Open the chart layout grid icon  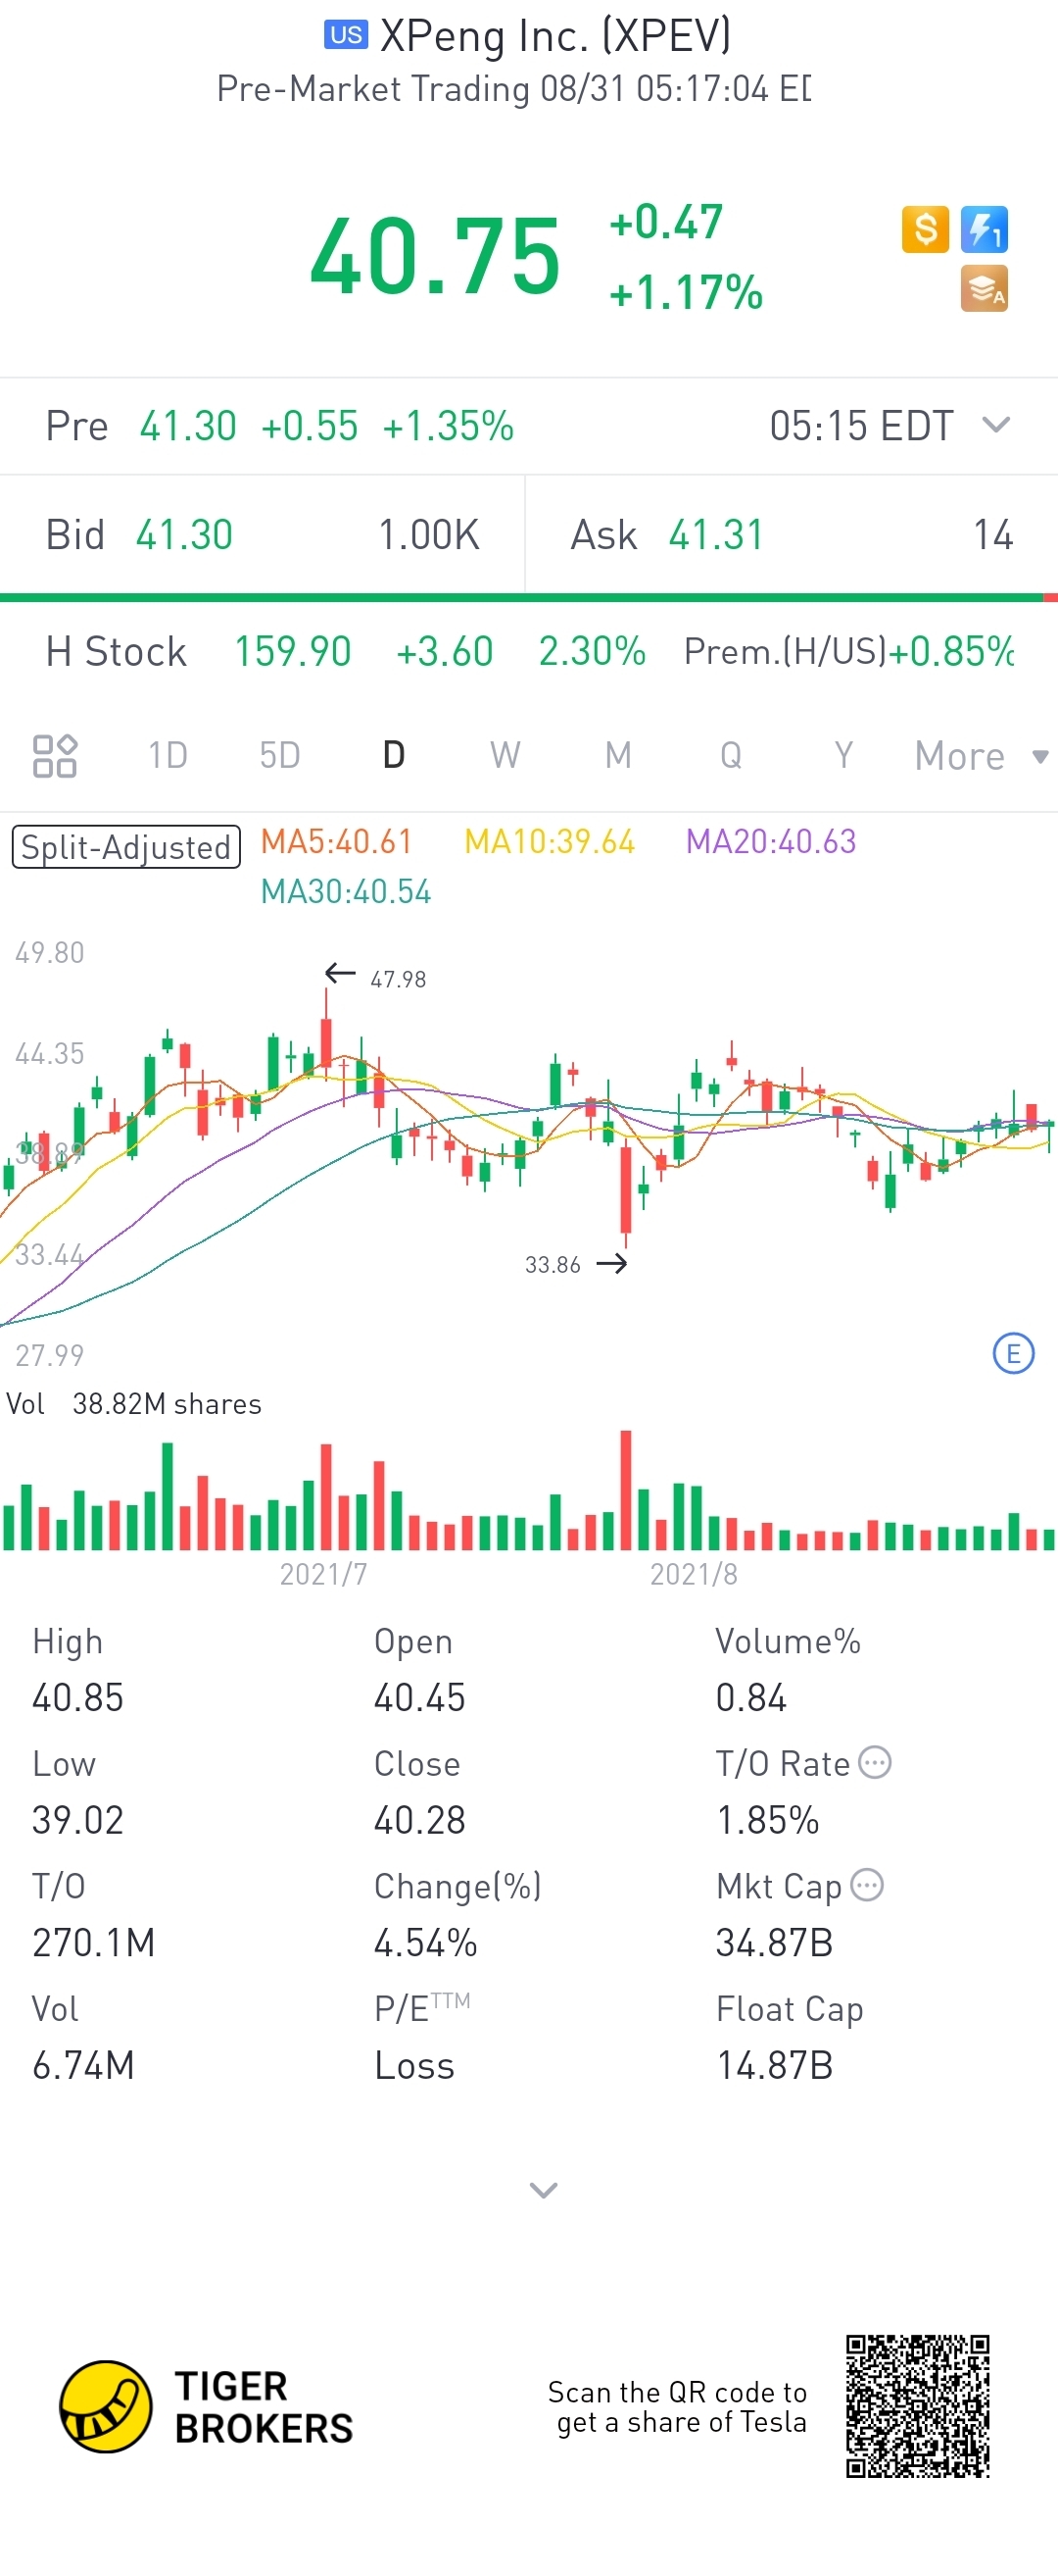coord(55,756)
